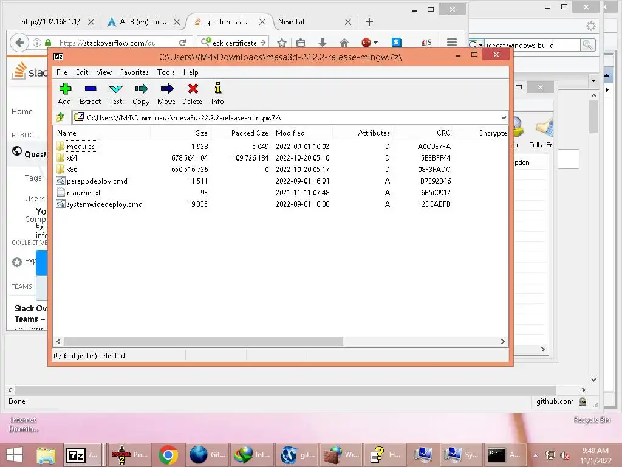This screenshot has height=467, width=622.
Task: Open the Tools menu in 7-Zip
Action: [166, 72]
